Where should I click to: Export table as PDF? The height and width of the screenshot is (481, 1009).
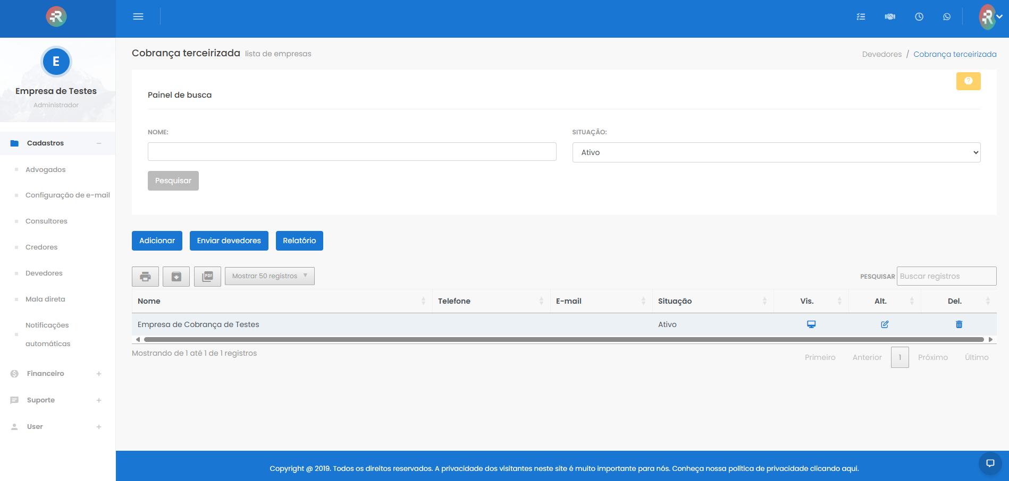click(207, 277)
